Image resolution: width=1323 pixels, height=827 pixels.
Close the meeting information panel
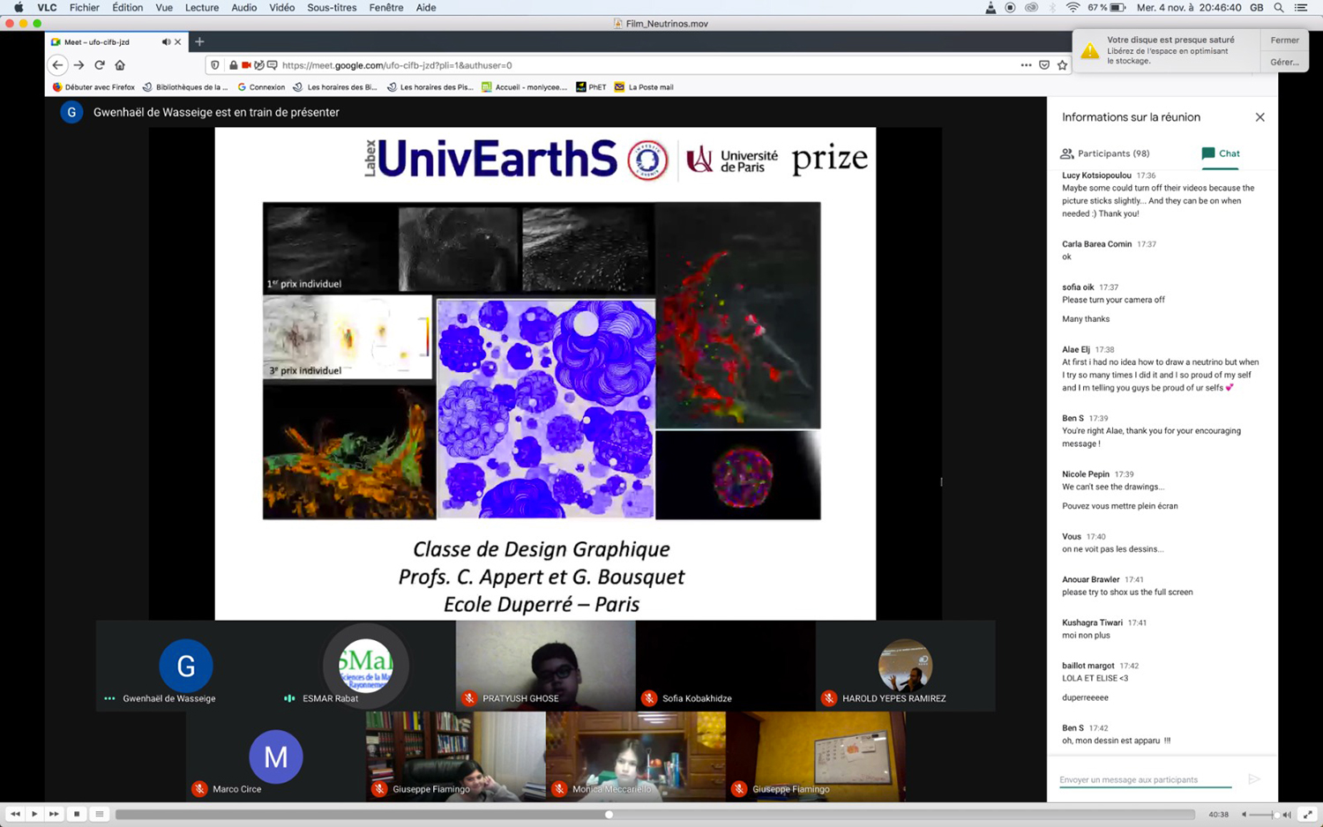point(1259,117)
